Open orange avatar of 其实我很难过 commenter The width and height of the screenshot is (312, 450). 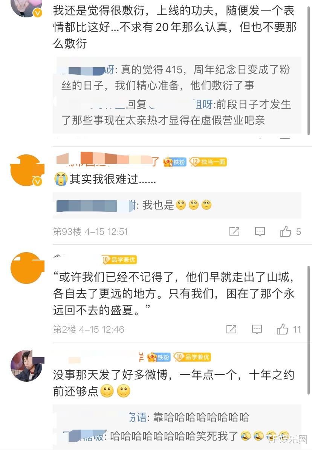pos(27,170)
